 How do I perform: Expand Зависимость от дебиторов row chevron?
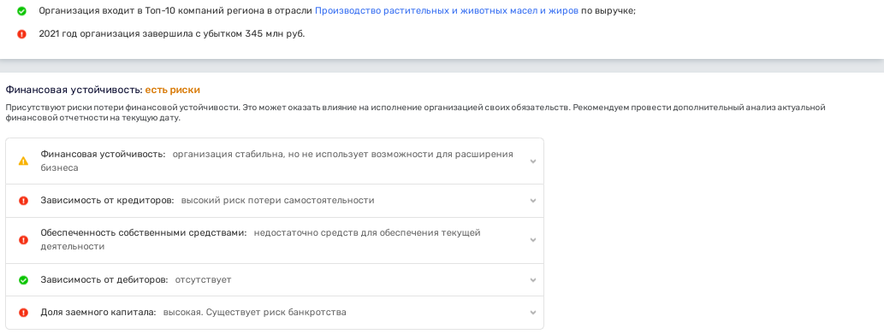point(533,280)
